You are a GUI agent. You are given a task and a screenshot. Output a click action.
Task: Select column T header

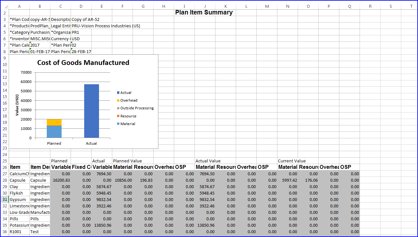click(412, 6)
